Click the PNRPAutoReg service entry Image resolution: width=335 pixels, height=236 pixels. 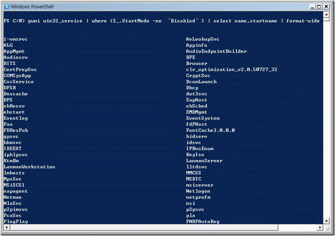click(x=203, y=222)
